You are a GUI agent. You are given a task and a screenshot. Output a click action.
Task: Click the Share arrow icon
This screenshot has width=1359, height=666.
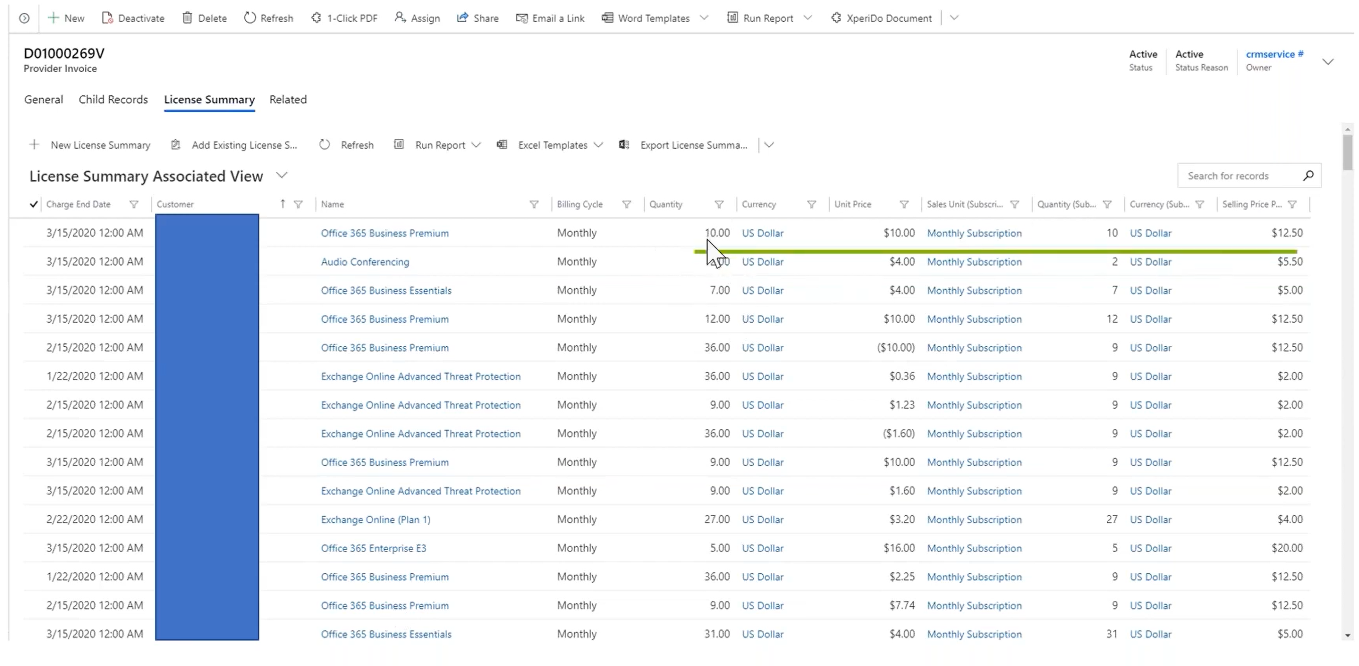[x=463, y=18]
